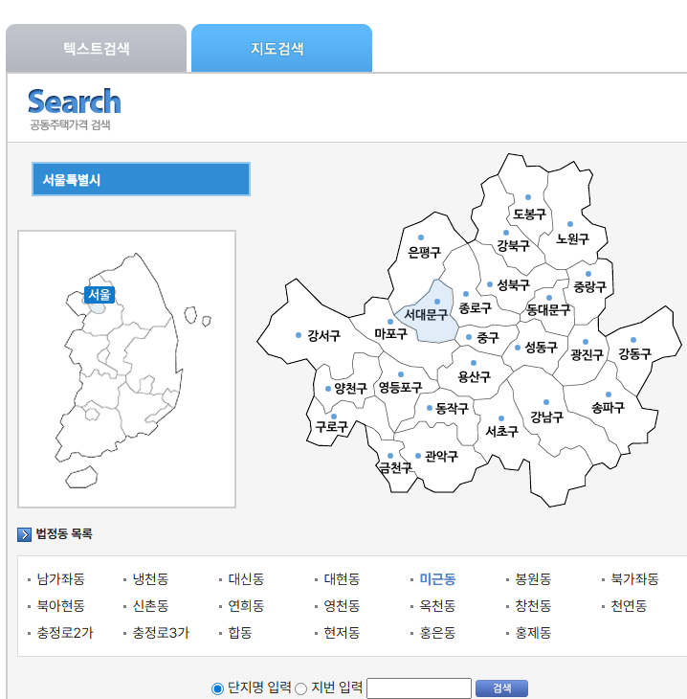
Task: Select 연희동 link
Action: pyautogui.click(x=246, y=606)
